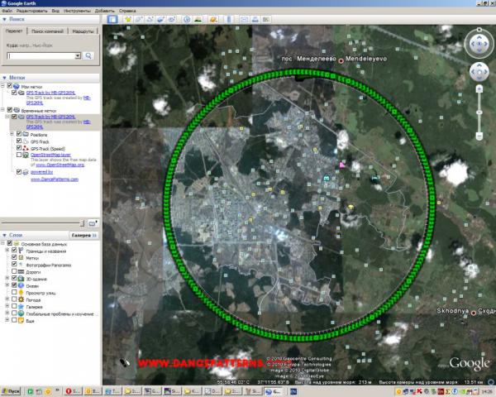Click the Add Placemark pushpin icon
The image size is (496, 397).
(x=128, y=20)
